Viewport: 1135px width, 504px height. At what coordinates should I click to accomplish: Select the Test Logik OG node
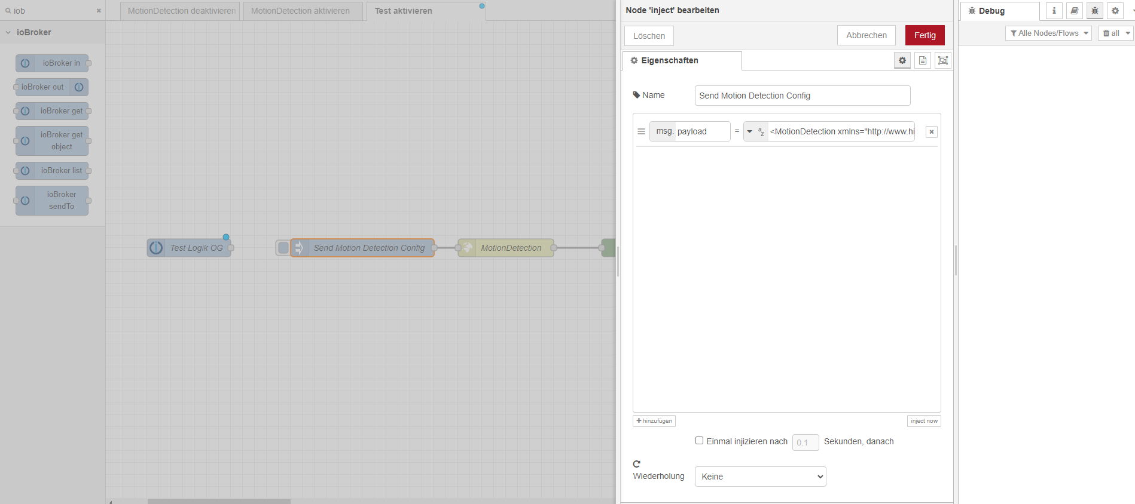(190, 248)
